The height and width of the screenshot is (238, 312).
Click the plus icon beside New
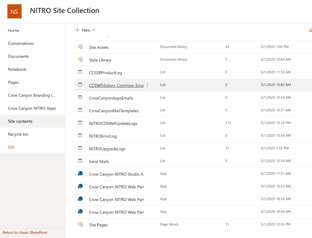click(77, 30)
